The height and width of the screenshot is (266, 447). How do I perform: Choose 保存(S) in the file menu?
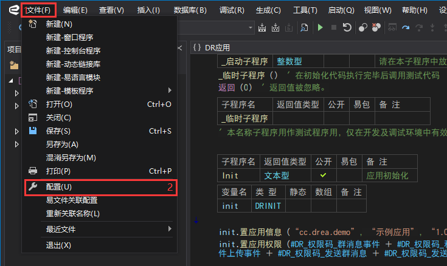58,131
